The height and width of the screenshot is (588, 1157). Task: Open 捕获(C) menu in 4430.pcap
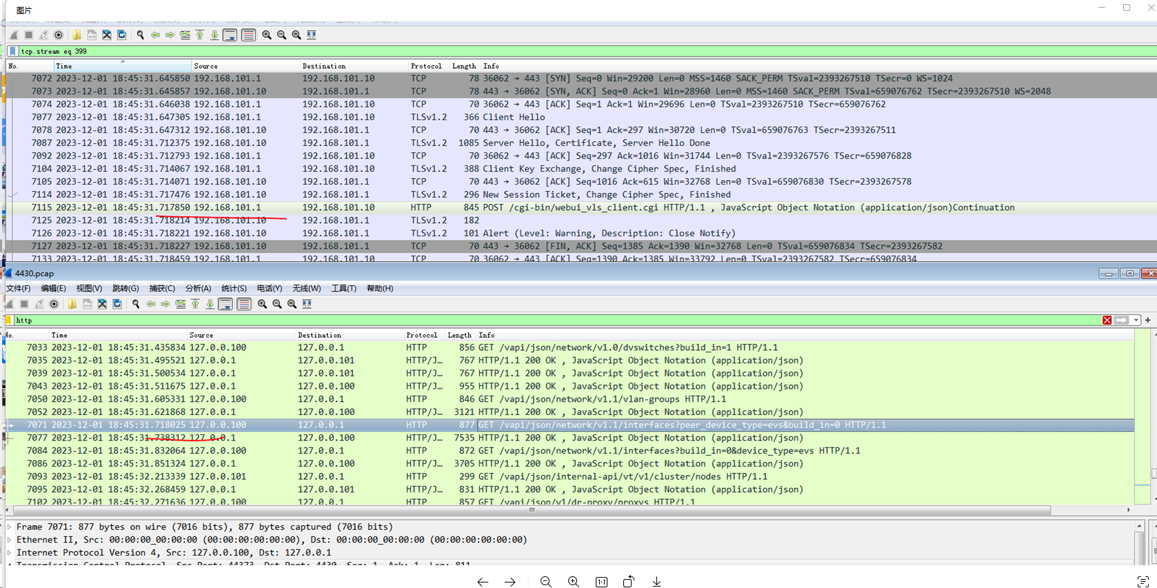162,288
